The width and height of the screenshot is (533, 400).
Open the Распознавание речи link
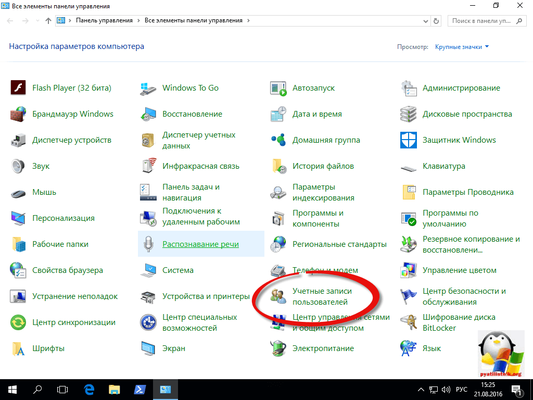click(200, 244)
